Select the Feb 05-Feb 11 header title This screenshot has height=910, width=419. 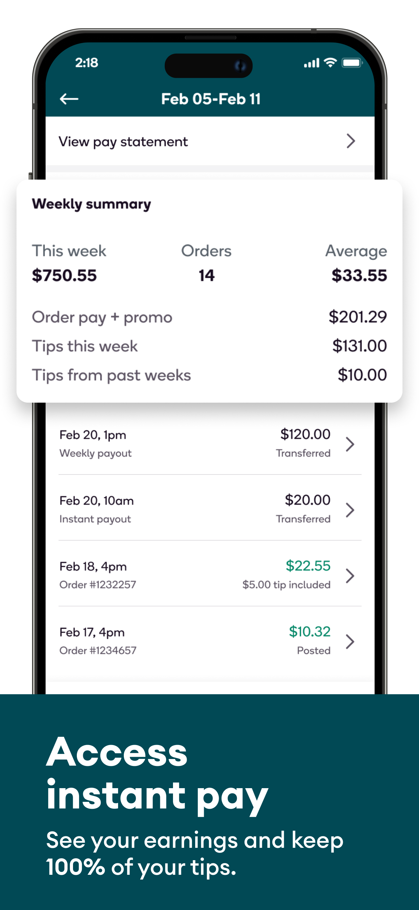point(210,99)
